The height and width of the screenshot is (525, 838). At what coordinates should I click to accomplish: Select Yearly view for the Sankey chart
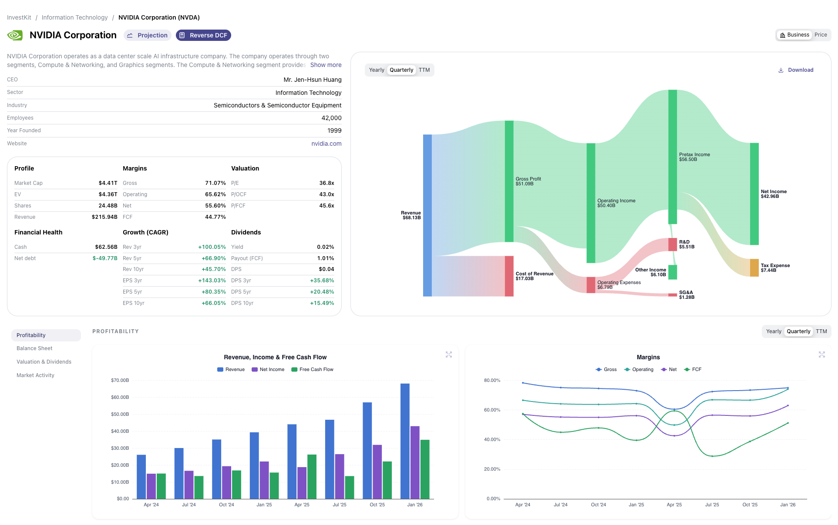[376, 70]
